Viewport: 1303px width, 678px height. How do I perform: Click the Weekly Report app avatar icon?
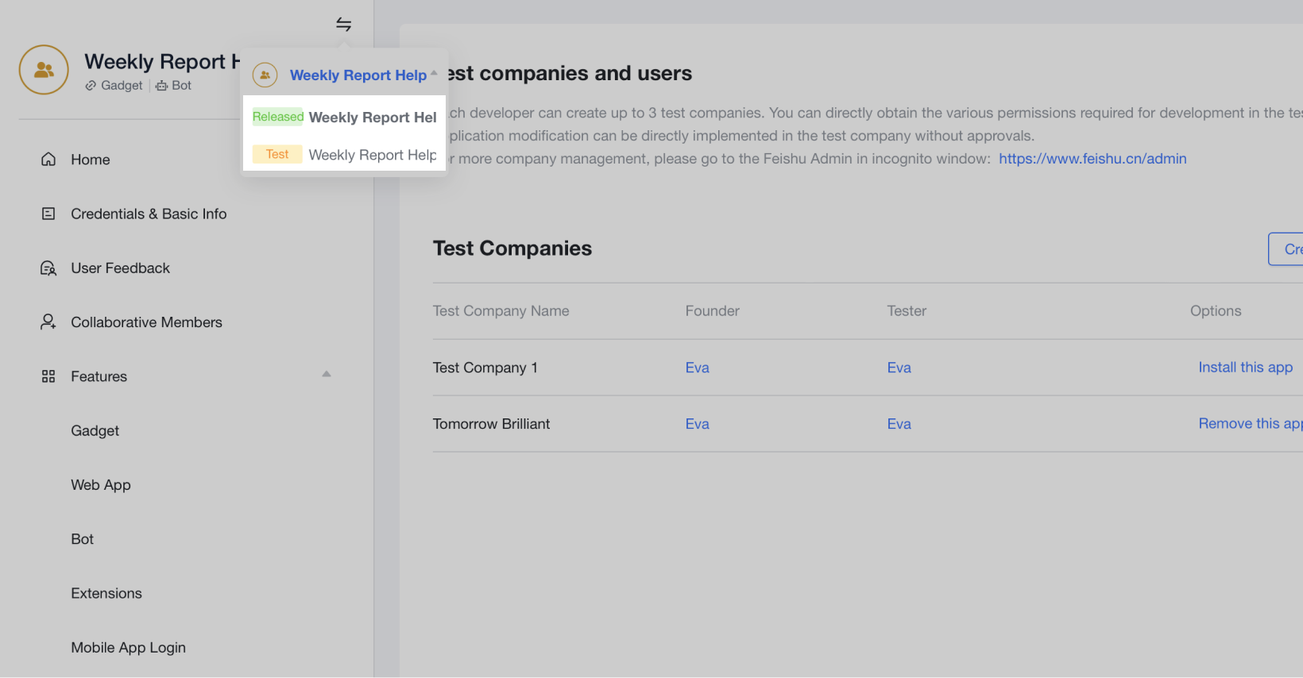pyautogui.click(x=44, y=70)
